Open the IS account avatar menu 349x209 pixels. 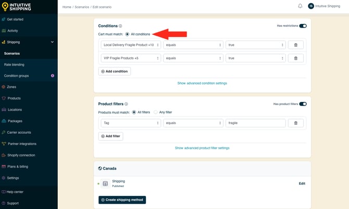tap(311, 6)
